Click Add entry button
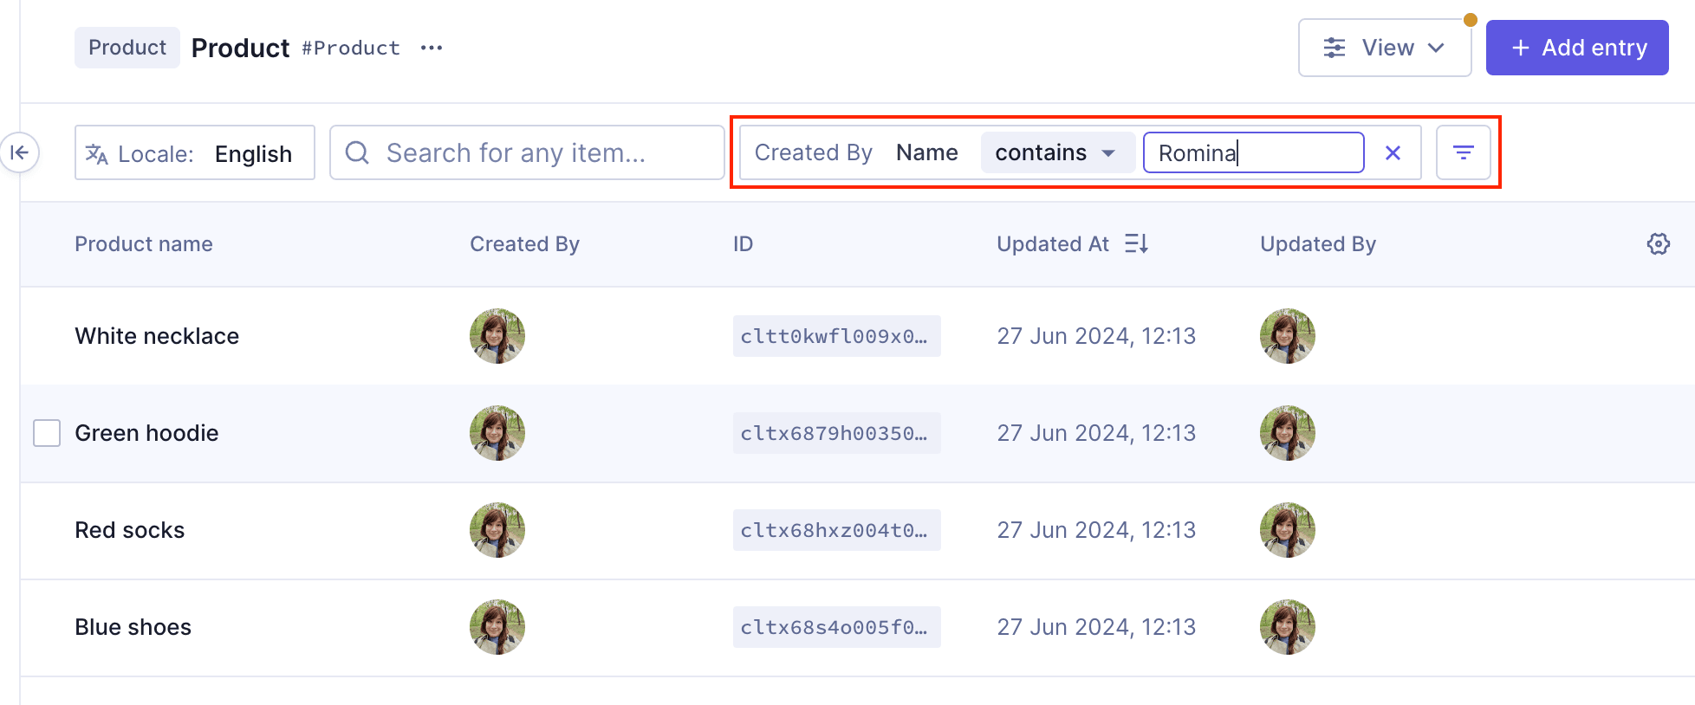 coord(1576,49)
